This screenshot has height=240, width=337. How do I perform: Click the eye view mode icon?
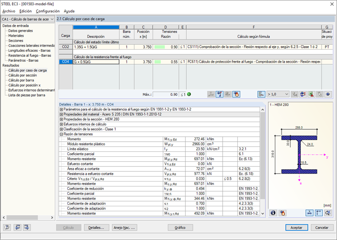[x=328, y=94]
